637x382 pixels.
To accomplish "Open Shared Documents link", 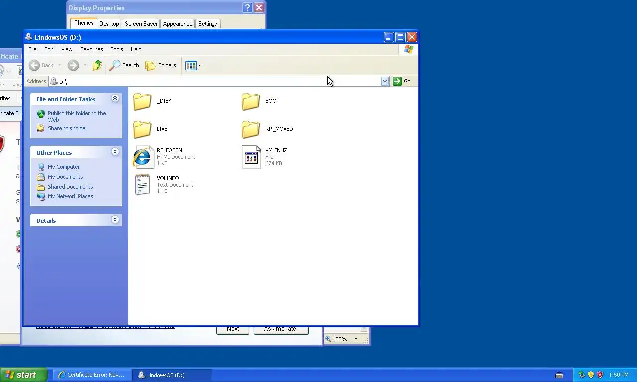I will point(70,187).
